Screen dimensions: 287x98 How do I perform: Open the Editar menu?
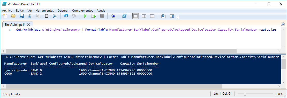click(x=20, y=11)
